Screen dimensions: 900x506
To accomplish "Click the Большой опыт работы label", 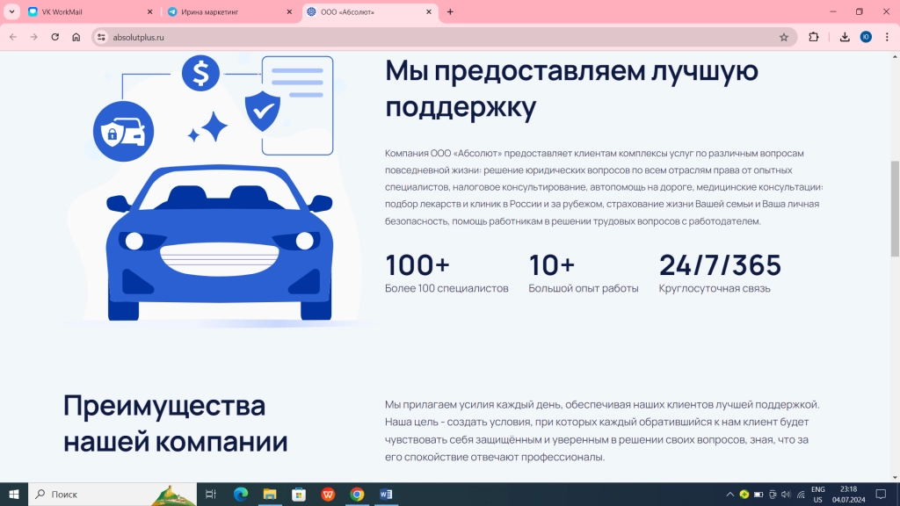I will tap(584, 288).
